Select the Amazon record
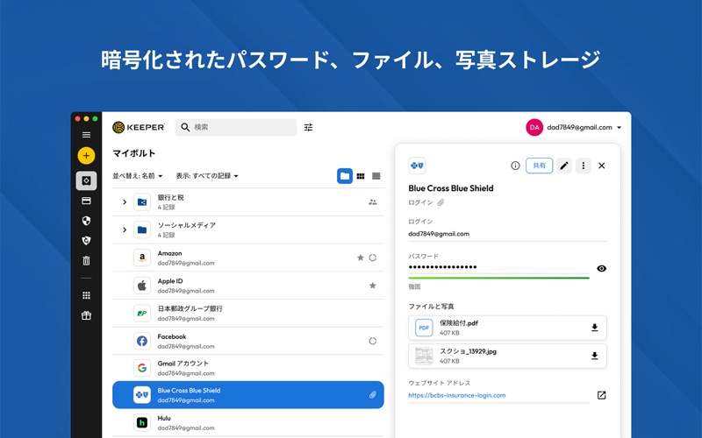This screenshot has height=438, width=702. [x=248, y=258]
